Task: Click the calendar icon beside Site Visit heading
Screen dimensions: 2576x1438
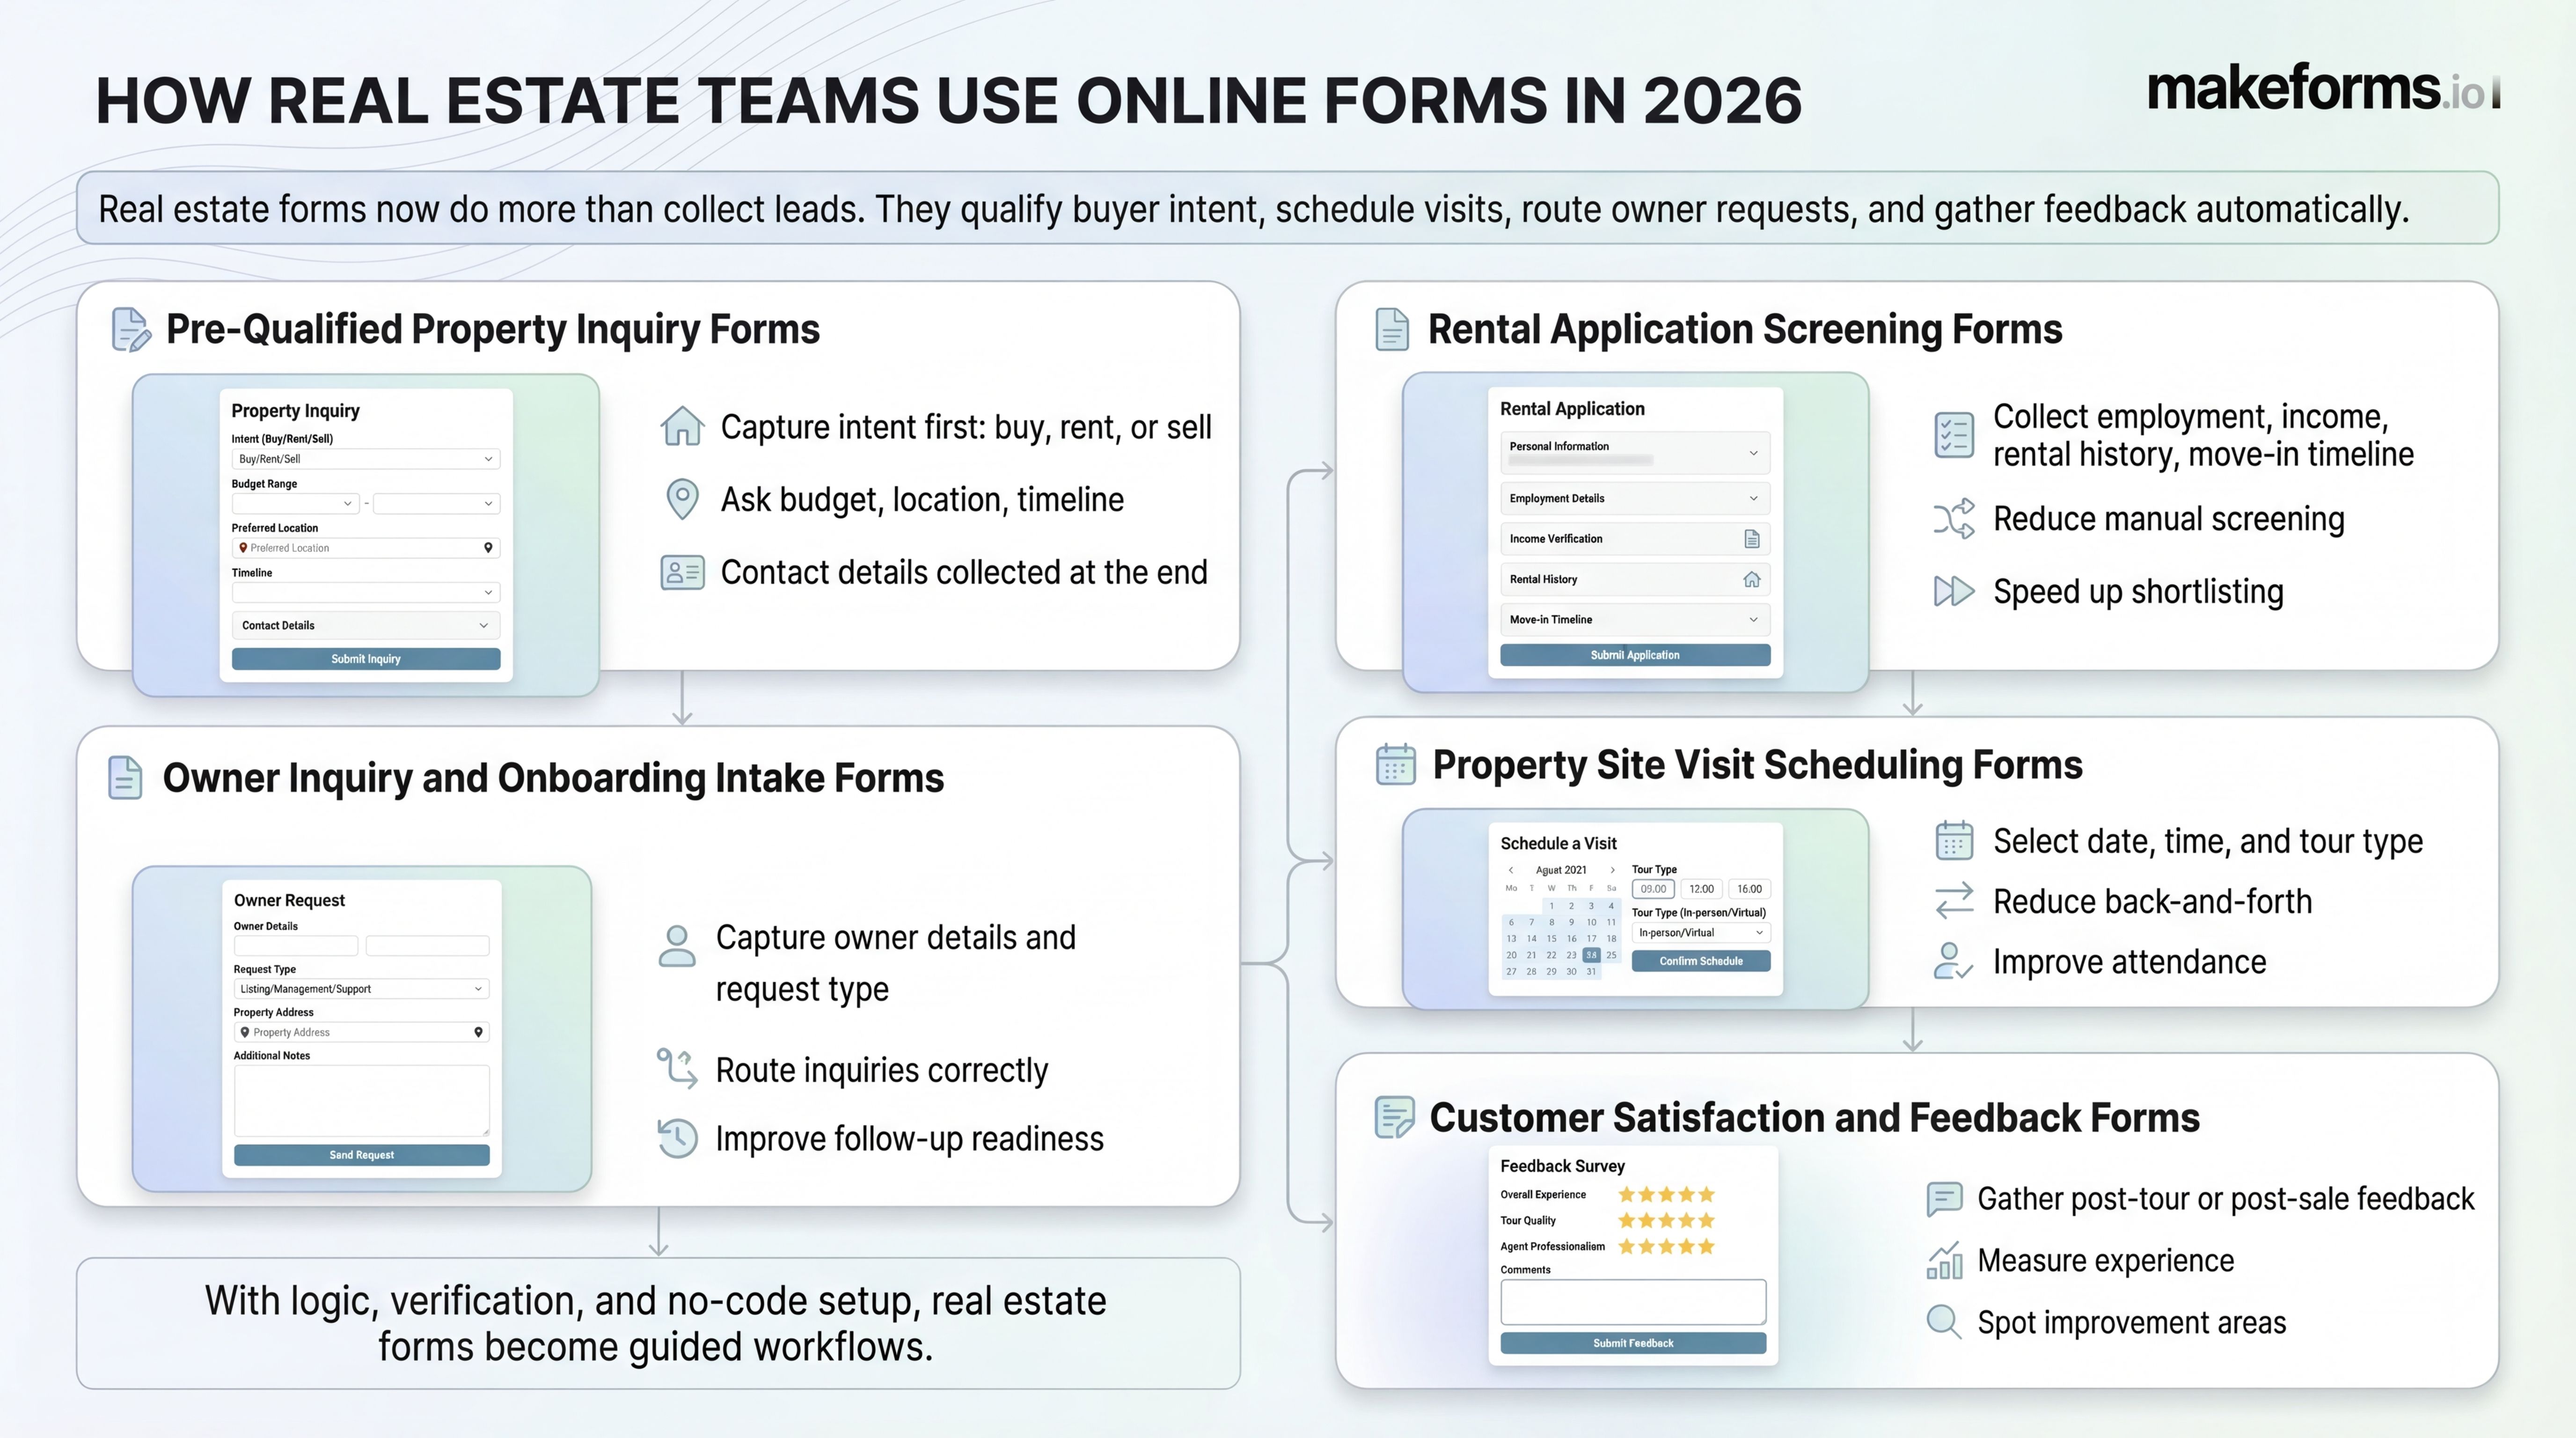Action: 1395,765
